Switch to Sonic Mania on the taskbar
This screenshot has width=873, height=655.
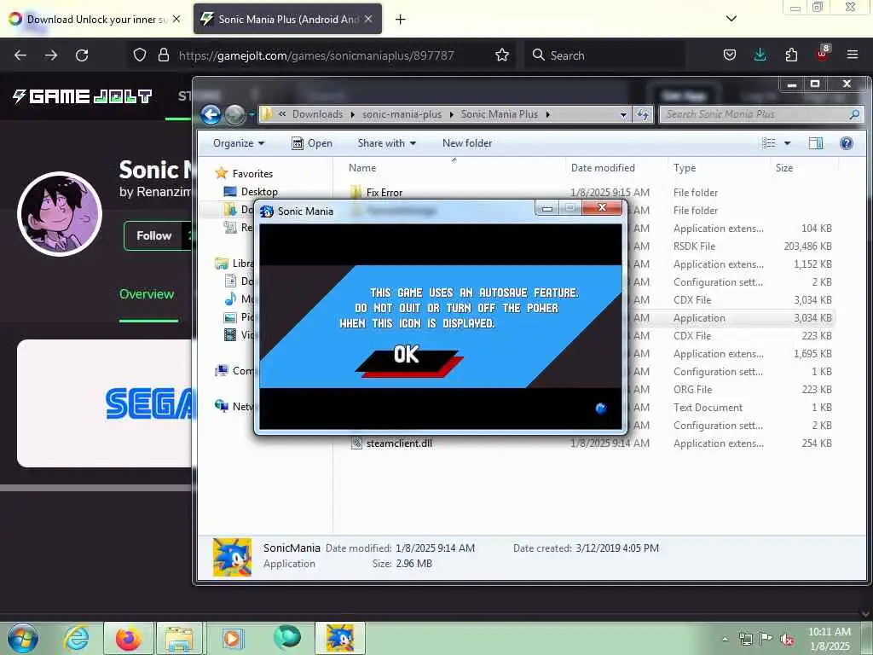(340, 638)
